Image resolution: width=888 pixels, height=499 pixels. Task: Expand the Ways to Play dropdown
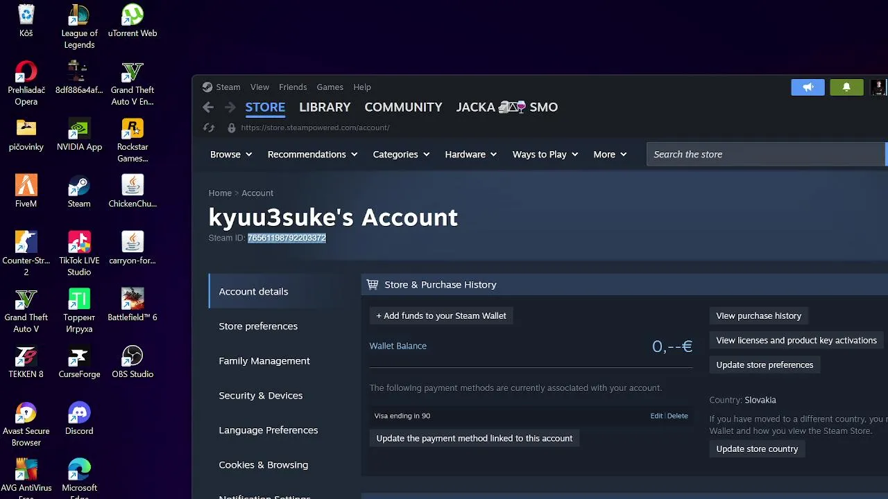coord(545,155)
